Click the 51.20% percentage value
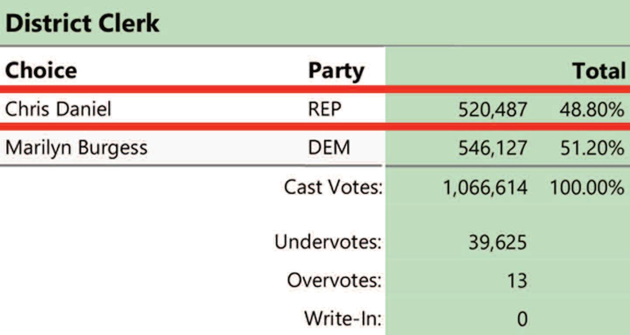 592,149
